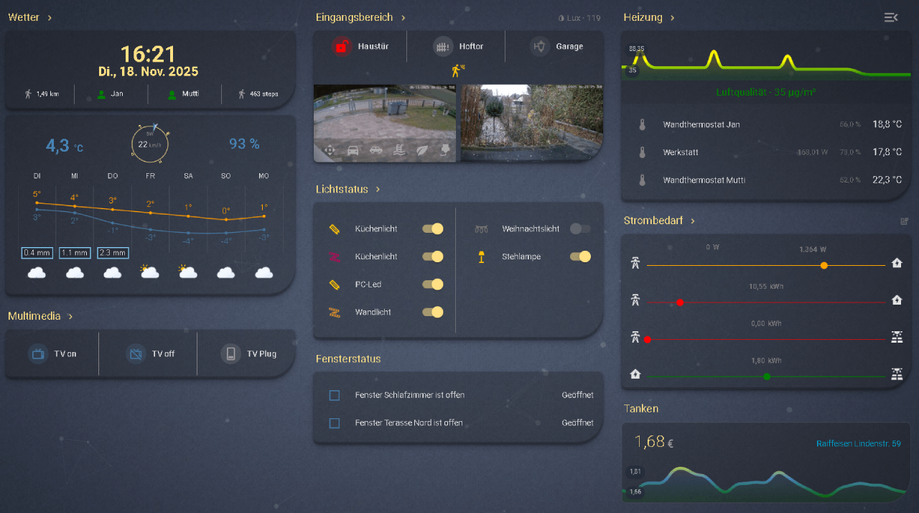Click the side-view car icon on the camera overlay
The height and width of the screenshot is (513, 919).
pyautogui.click(x=375, y=150)
